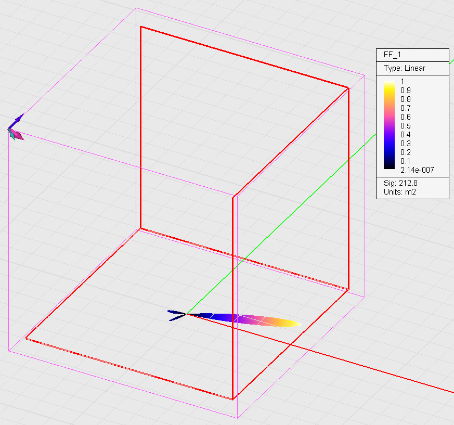The image size is (454, 425).
Task: Click the legend color gradient bar
Action: coord(390,125)
